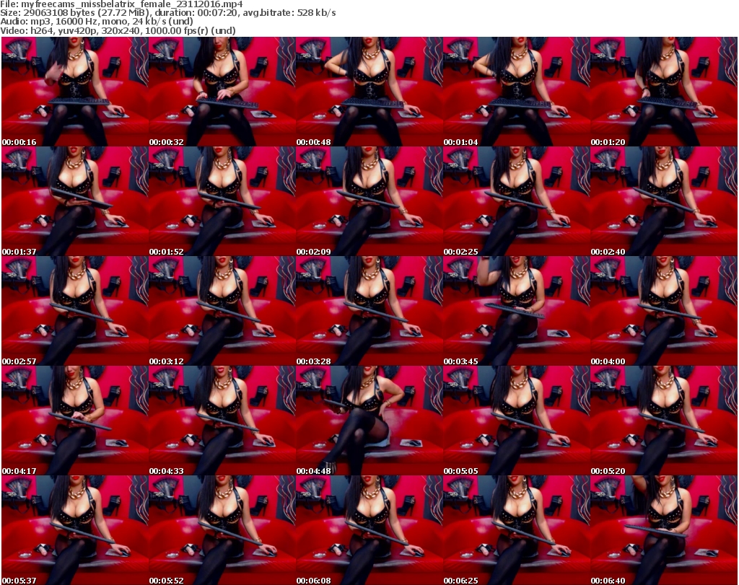Click the 'File:' name line in the header
Viewport: 739px width, 585px height.
121,4
